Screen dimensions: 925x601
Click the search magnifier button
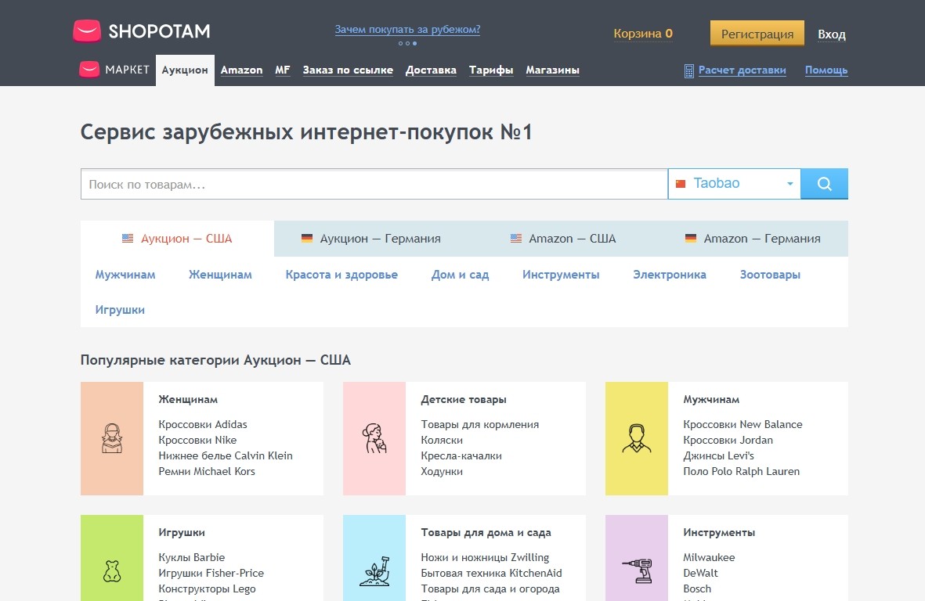pos(824,184)
